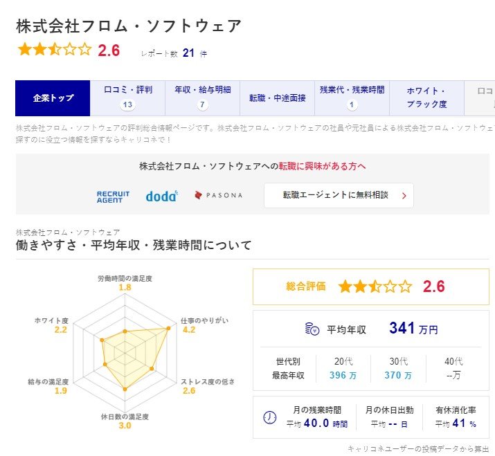Open the 企業トップ tab
This screenshot has height=456, width=495.
click(x=53, y=98)
